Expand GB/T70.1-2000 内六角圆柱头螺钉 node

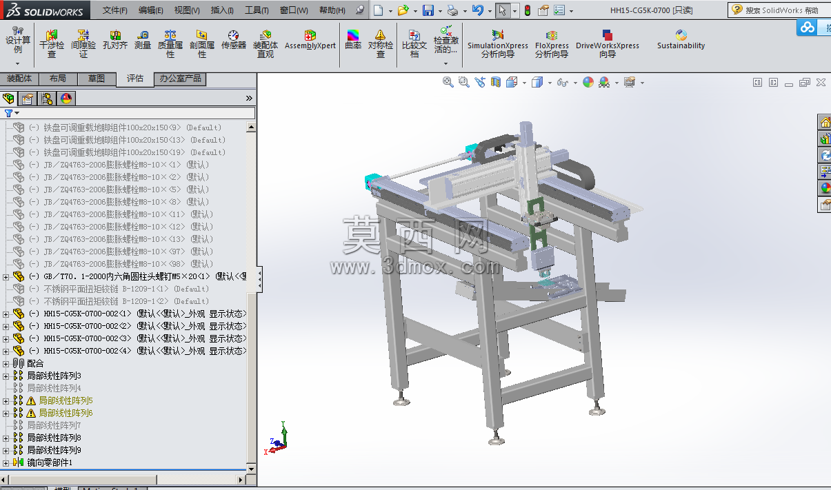(6, 276)
